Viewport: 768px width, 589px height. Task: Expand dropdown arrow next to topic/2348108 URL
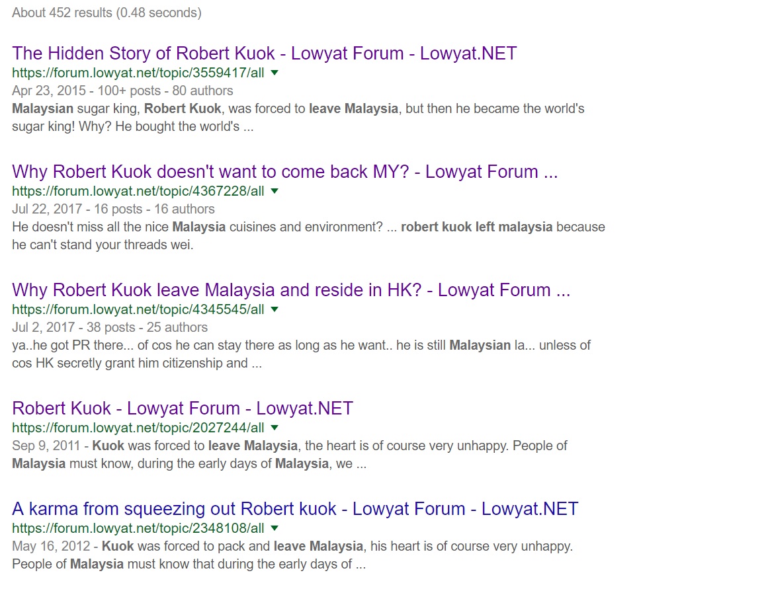[x=275, y=528]
